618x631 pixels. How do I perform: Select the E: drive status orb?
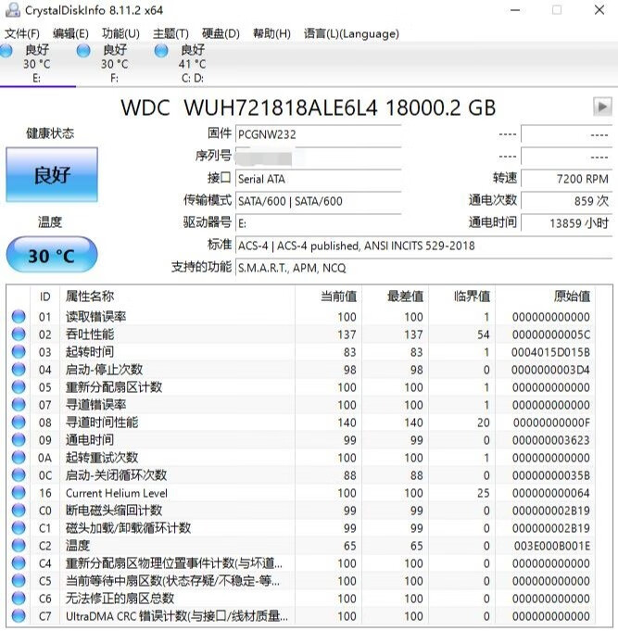coord(6,52)
